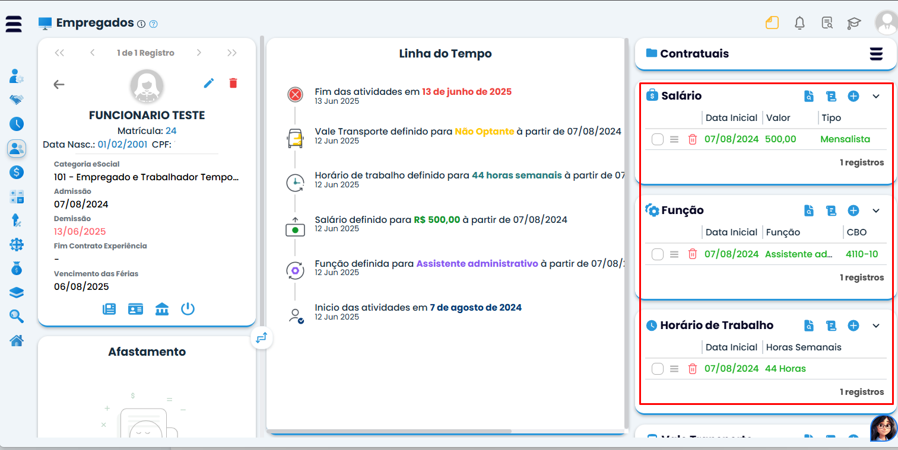This screenshot has width=898, height=450.
Task: Open the calculator sidebar icon
Action: click(x=17, y=197)
